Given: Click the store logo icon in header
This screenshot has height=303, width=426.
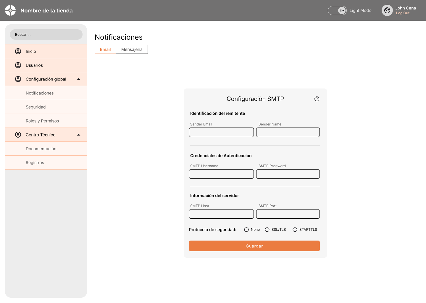Looking at the screenshot, I should 10,10.
